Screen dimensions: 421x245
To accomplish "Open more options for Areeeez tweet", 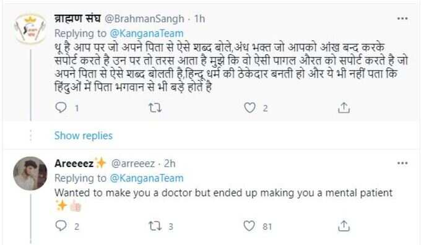I will point(402,163).
